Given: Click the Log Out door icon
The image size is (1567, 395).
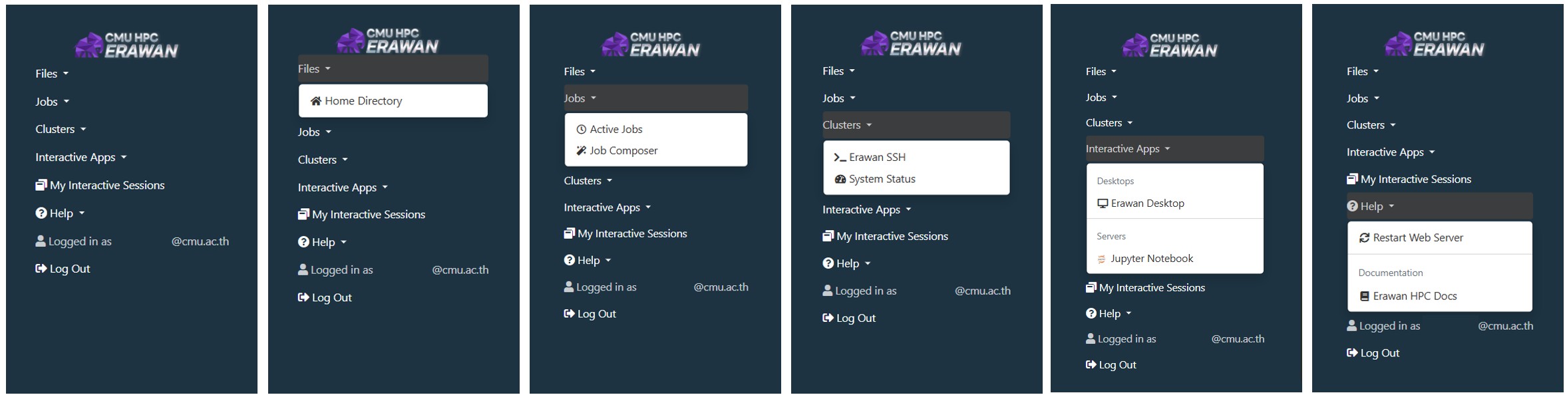Looking at the screenshot, I should (x=40, y=268).
